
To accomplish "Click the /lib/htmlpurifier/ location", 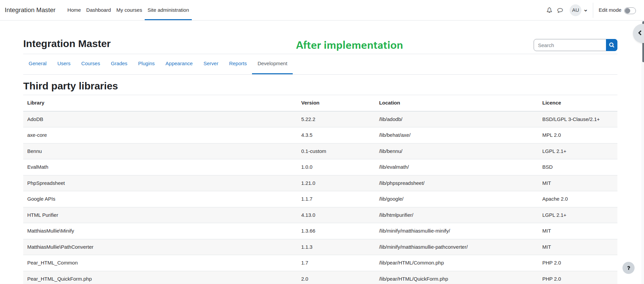I will pyautogui.click(x=396, y=215).
